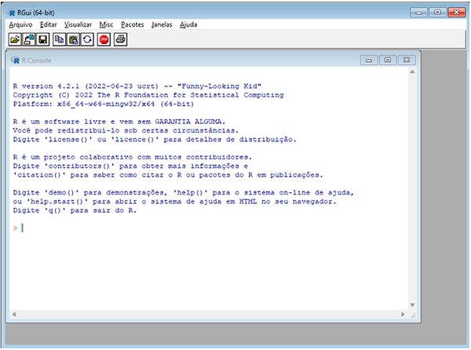
Task: Minimize the R Console child window
Action: (369, 60)
